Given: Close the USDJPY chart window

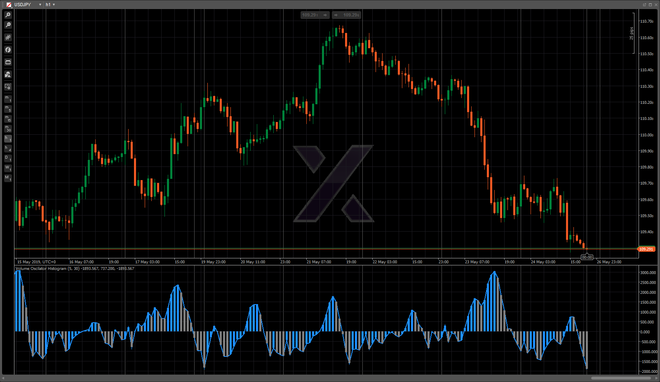Looking at the screenshot, I should click(656, 5).
